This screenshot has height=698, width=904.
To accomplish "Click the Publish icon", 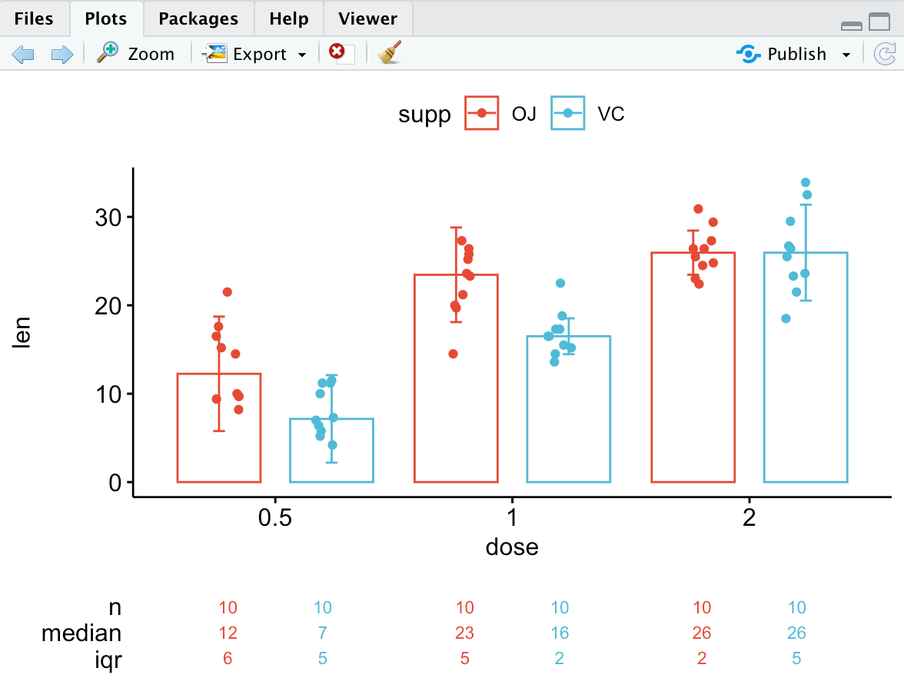I will [x=748, y=54].
